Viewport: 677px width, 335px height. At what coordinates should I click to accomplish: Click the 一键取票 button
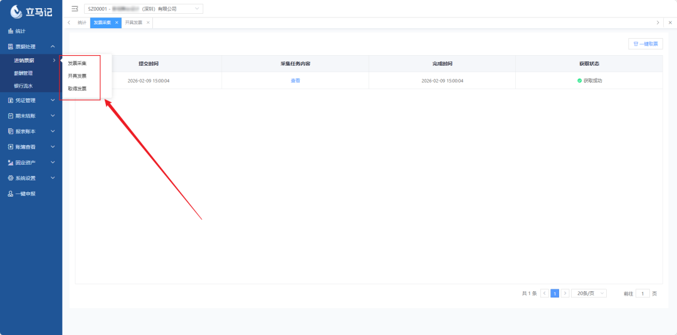(645, 44)
